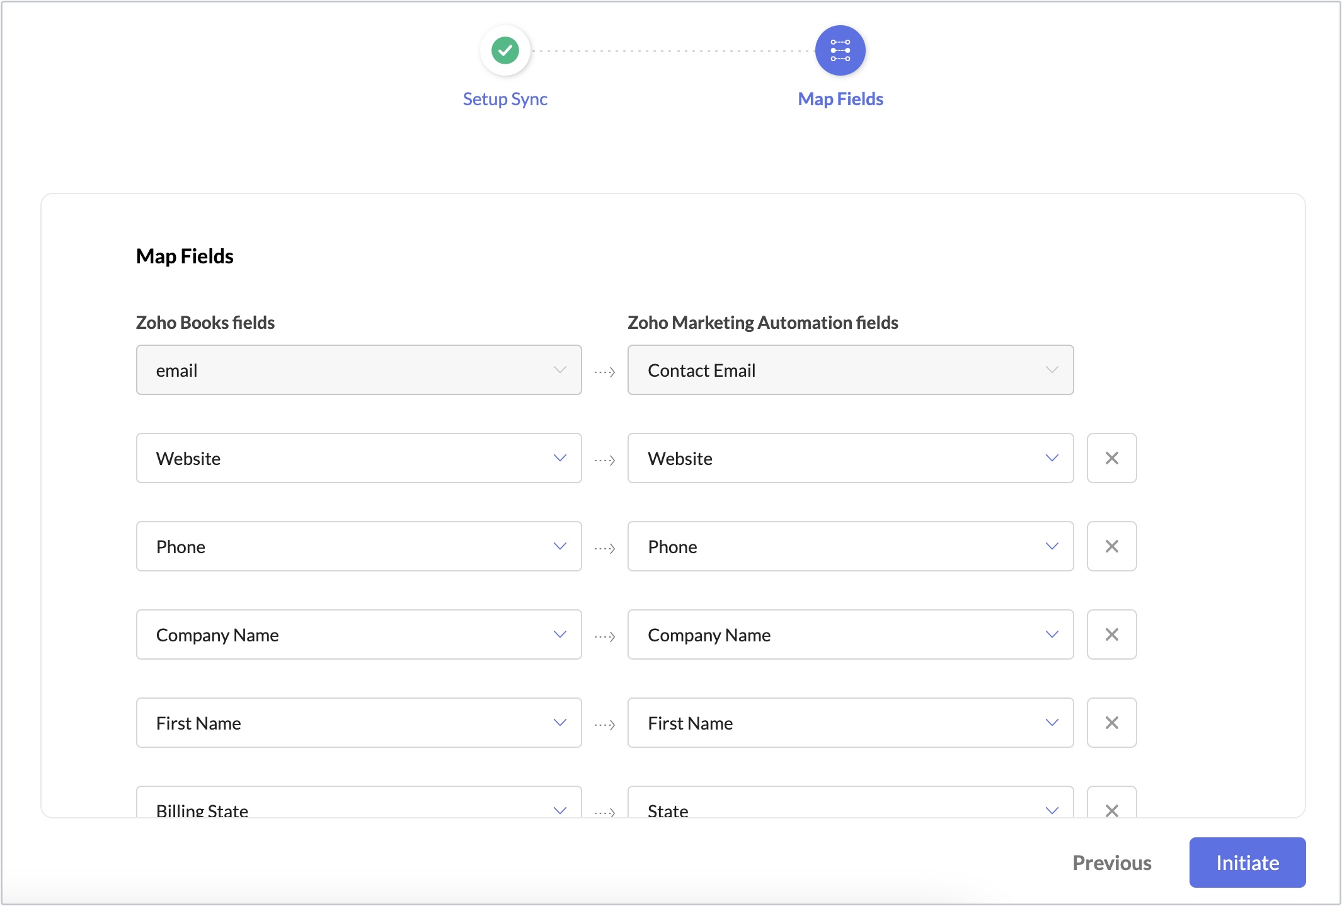The width and height of the screenshot is (1342, 906).
Task: Open the Billing State Zoho Books dropdown
Action: point(358,802)
